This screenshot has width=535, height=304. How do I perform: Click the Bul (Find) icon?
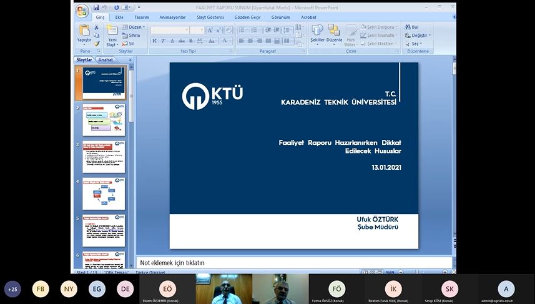412,27
